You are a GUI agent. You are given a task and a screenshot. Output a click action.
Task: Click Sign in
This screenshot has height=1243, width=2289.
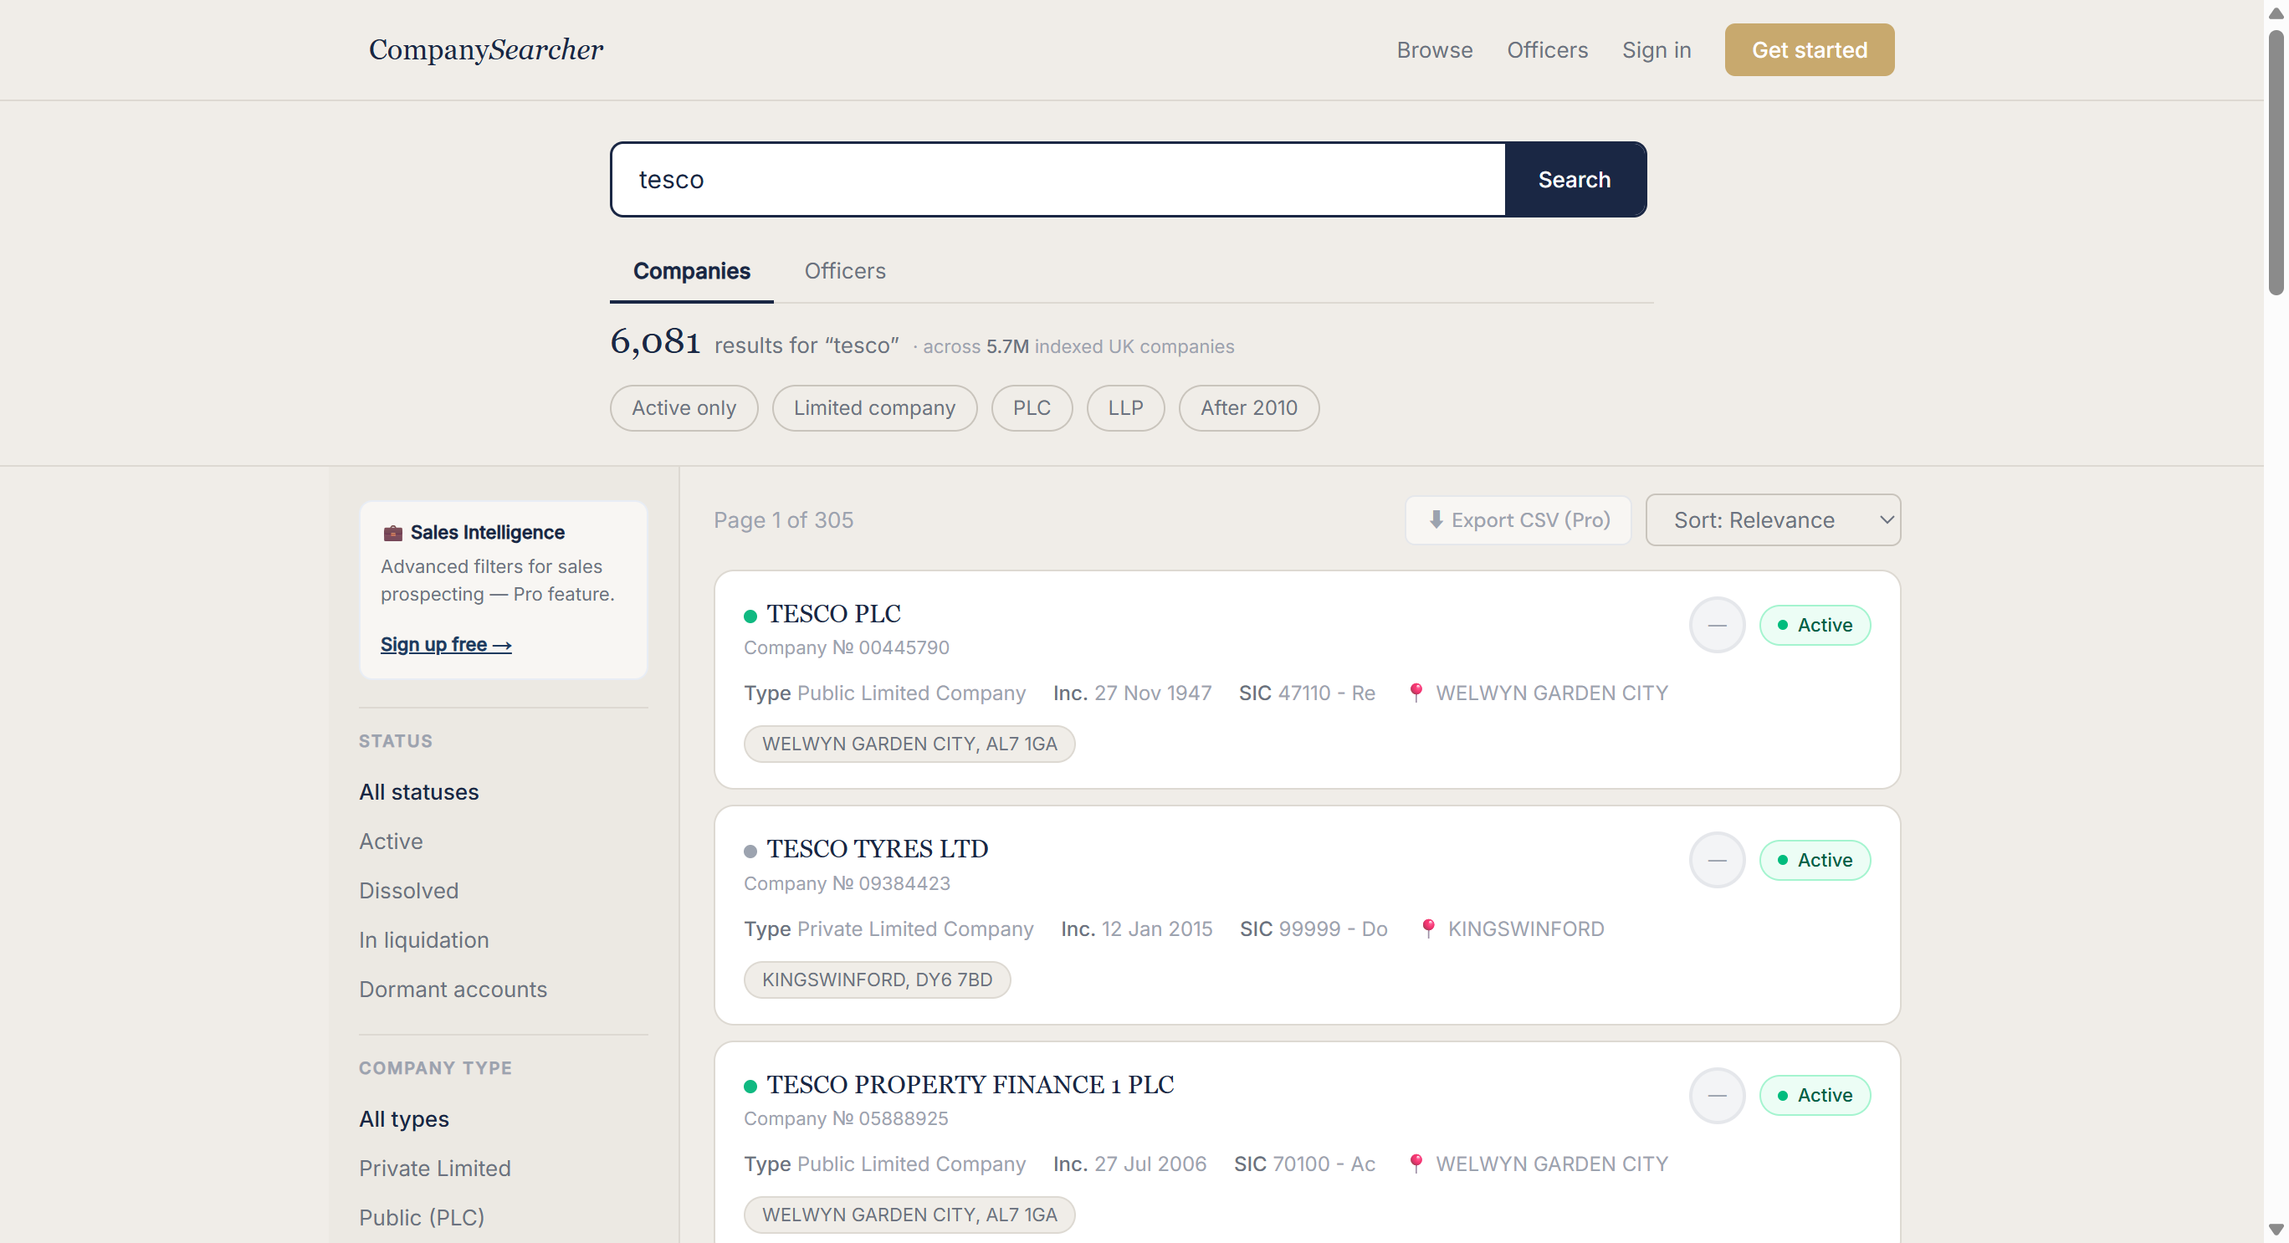coord(1657,49)
